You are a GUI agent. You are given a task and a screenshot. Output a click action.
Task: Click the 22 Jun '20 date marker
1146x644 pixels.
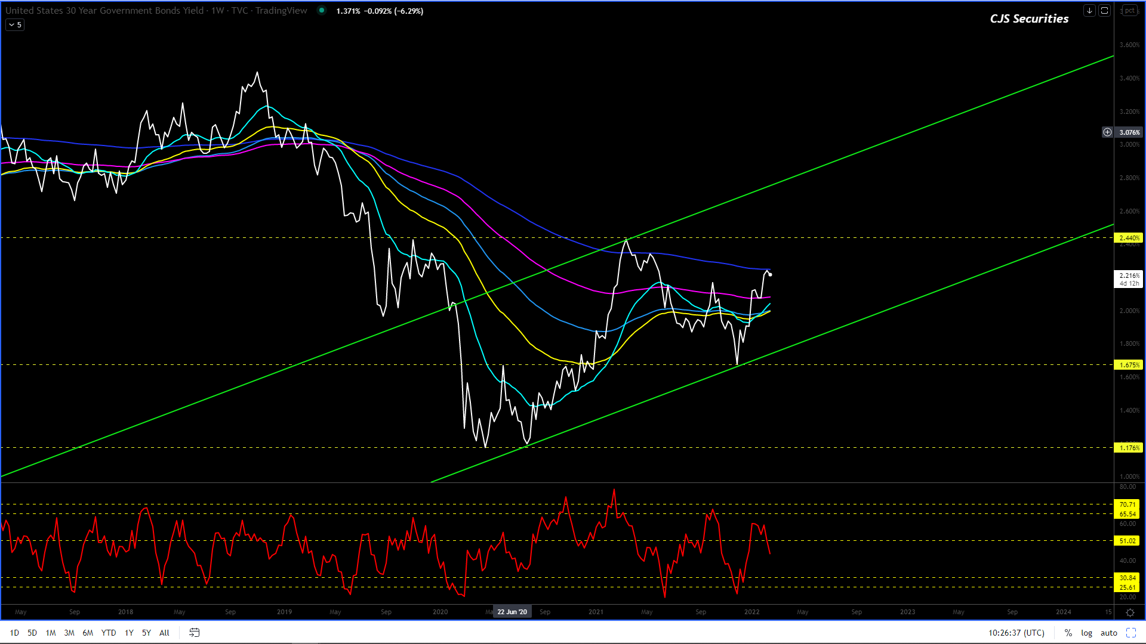pos(512,612)
